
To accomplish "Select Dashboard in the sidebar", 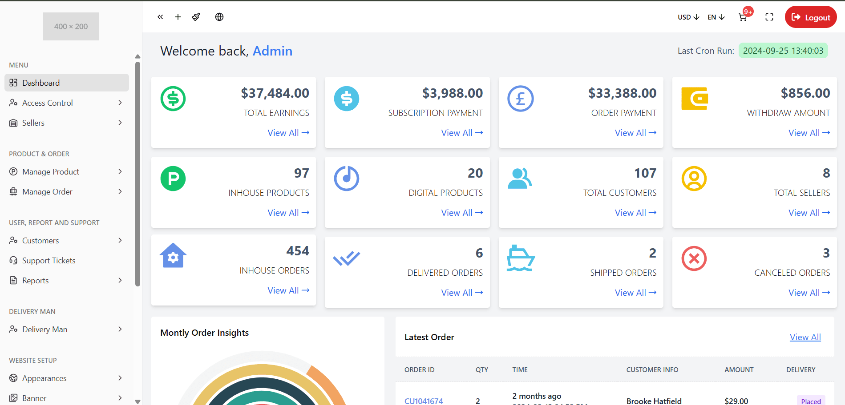I will click(66, 83).
